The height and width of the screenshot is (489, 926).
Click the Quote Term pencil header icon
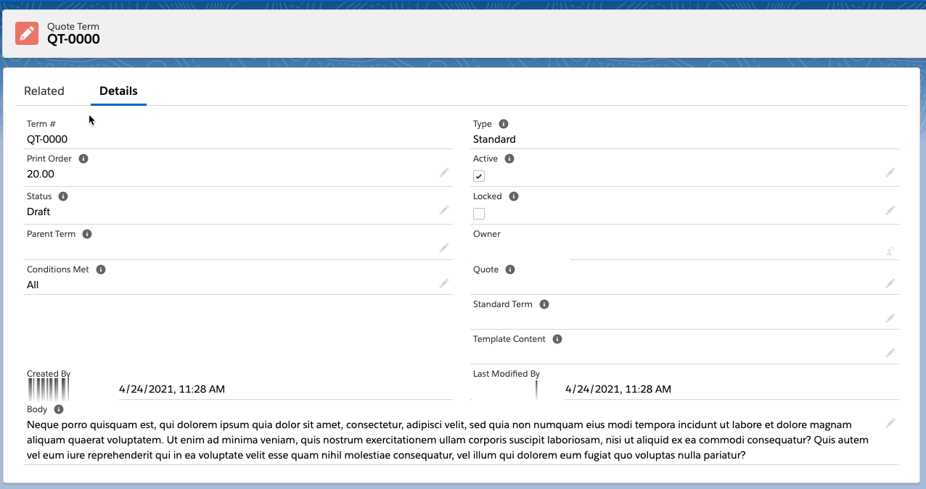pos(27,33)
